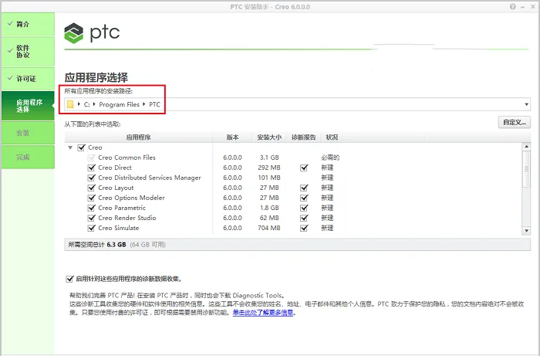Uncheck Creo Options Modeler application

point(91,198)
